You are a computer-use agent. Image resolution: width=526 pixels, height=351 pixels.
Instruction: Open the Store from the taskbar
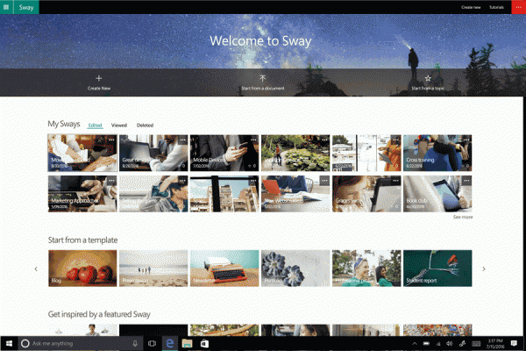coord(204,343)
